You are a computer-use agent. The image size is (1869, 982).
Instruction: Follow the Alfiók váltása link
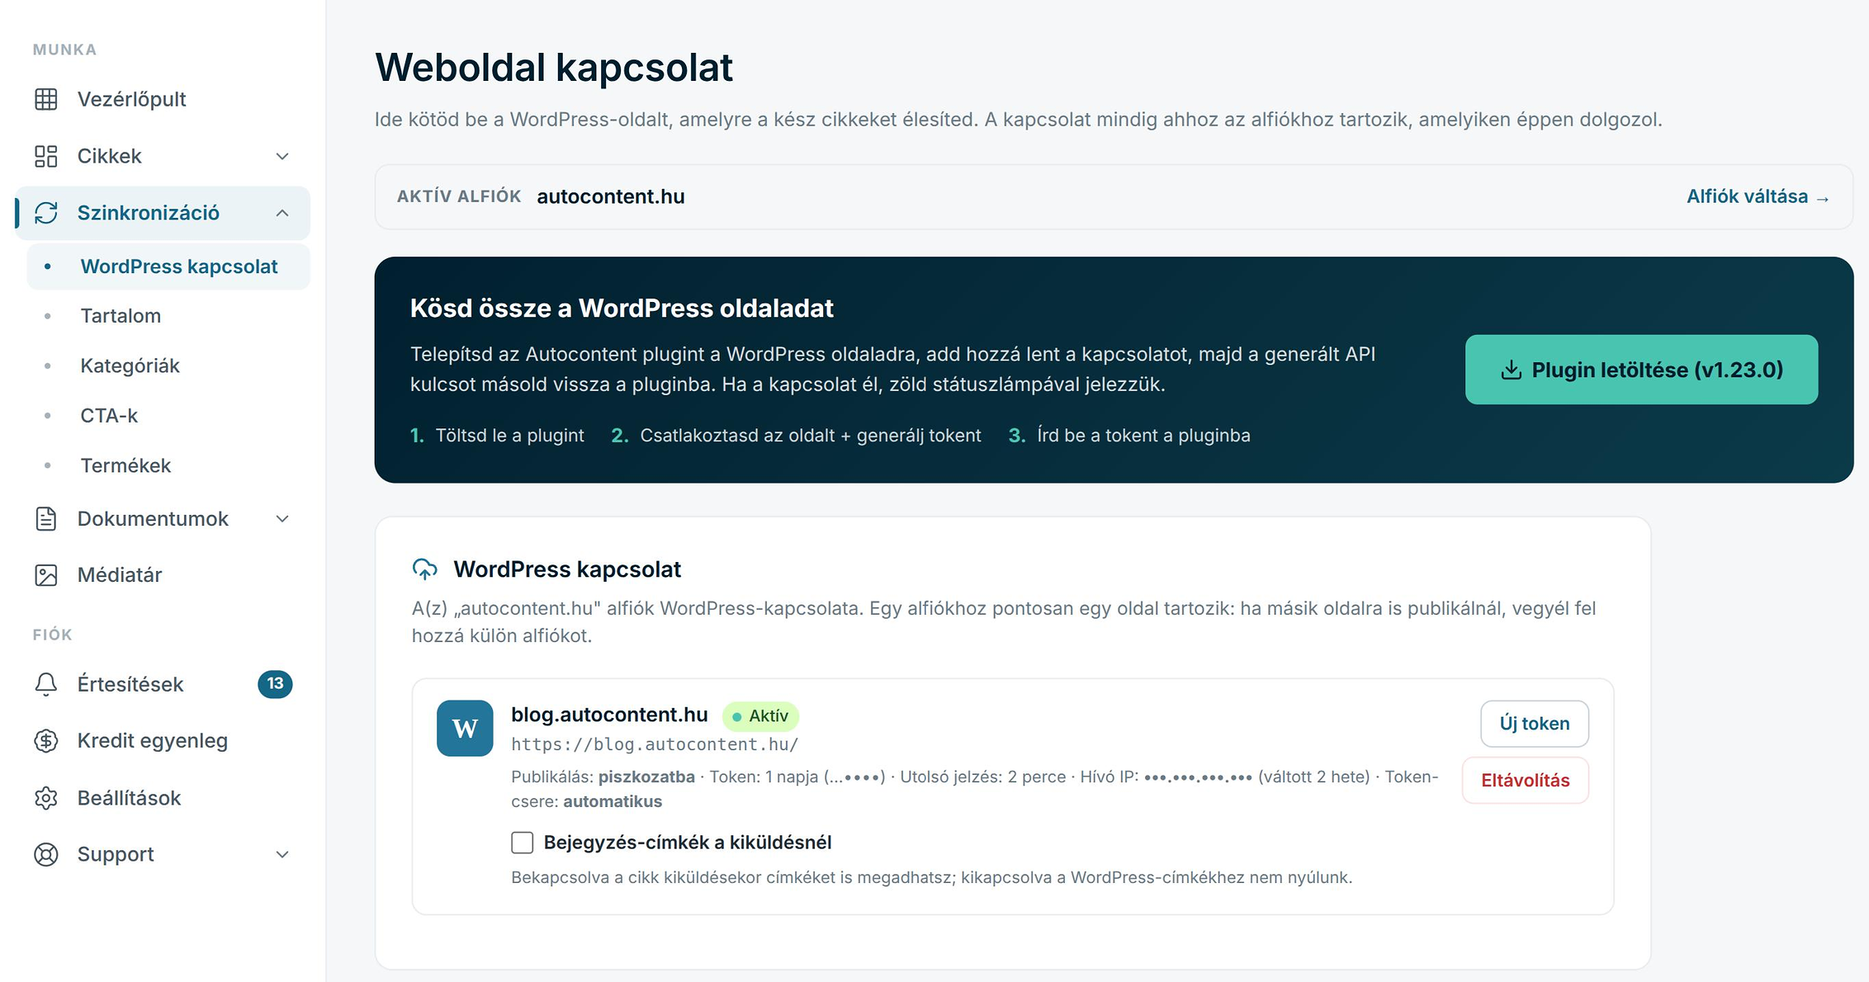[x=1758, y=196]
